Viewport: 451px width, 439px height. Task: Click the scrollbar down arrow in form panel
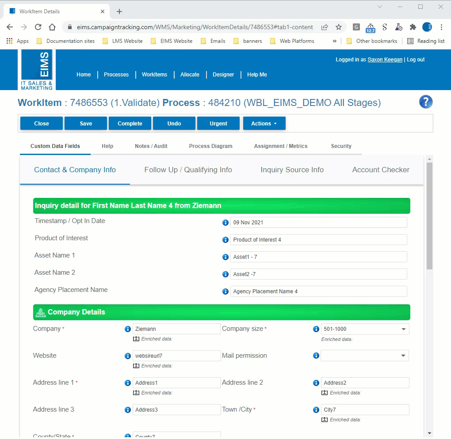pos(429,433)
